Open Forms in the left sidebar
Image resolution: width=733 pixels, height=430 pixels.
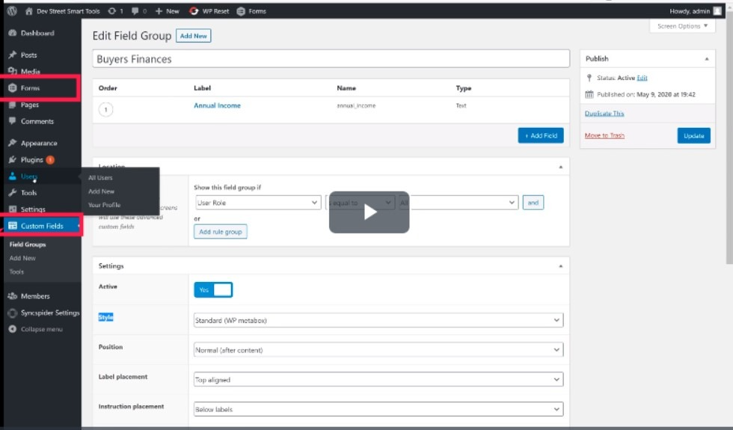[x=31, y=88]
